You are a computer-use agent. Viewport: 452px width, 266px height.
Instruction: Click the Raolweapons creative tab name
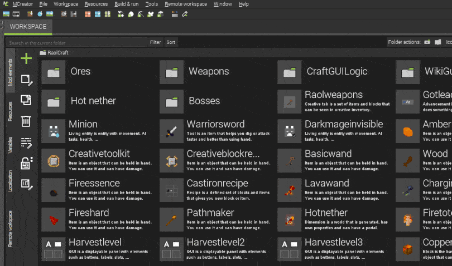point(334,95)
